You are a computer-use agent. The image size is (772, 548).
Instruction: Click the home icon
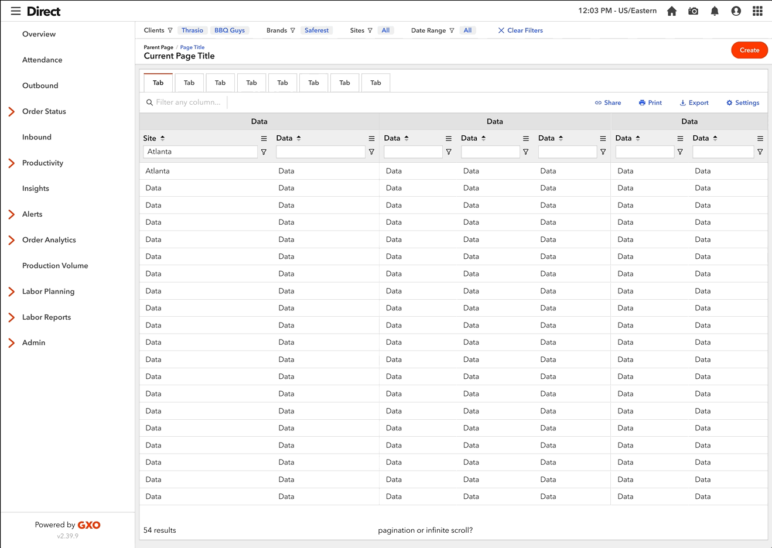pyautogui.click(x=671, y=11)
